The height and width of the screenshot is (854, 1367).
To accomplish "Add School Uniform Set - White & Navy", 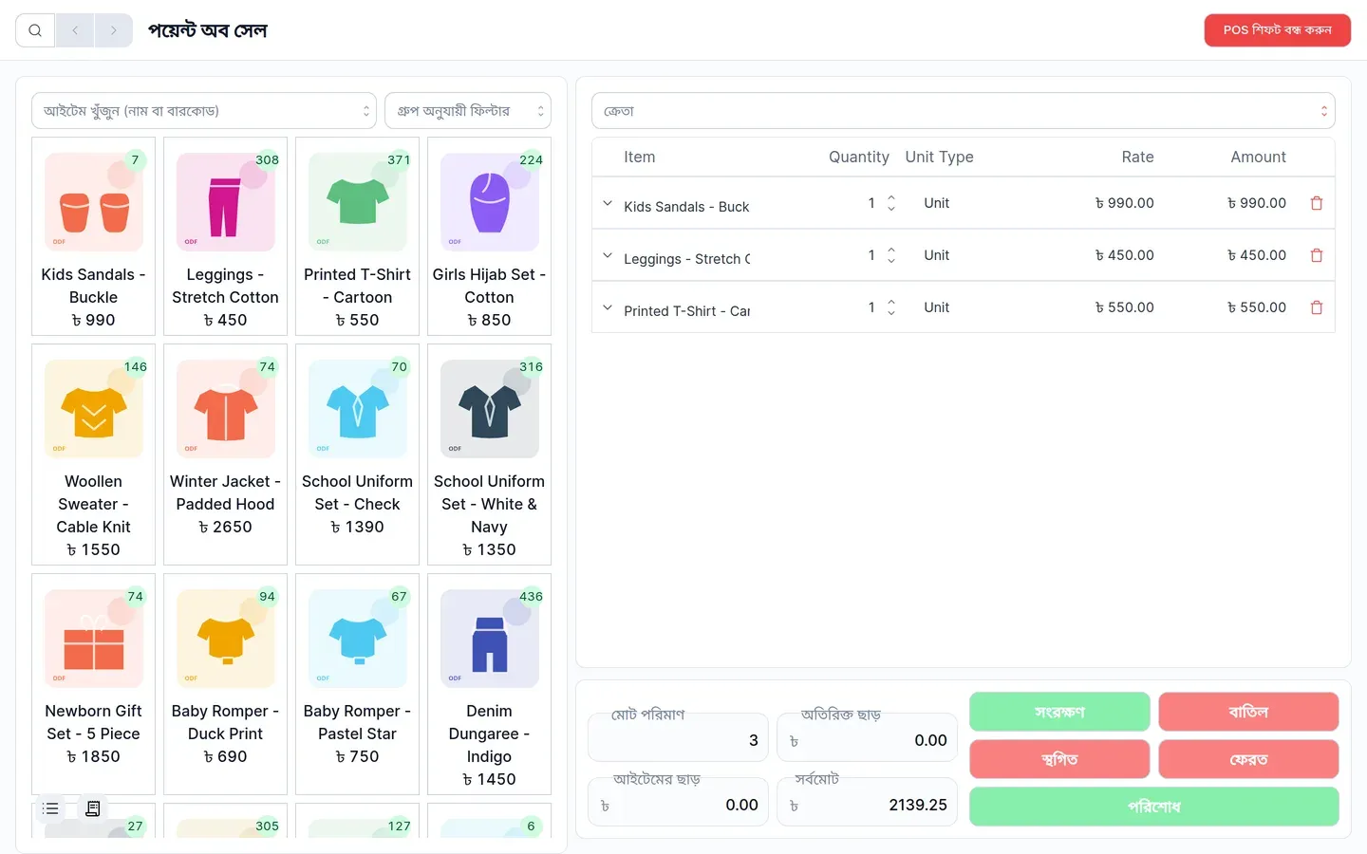I will pyautogui.click(x=489, y=455).
